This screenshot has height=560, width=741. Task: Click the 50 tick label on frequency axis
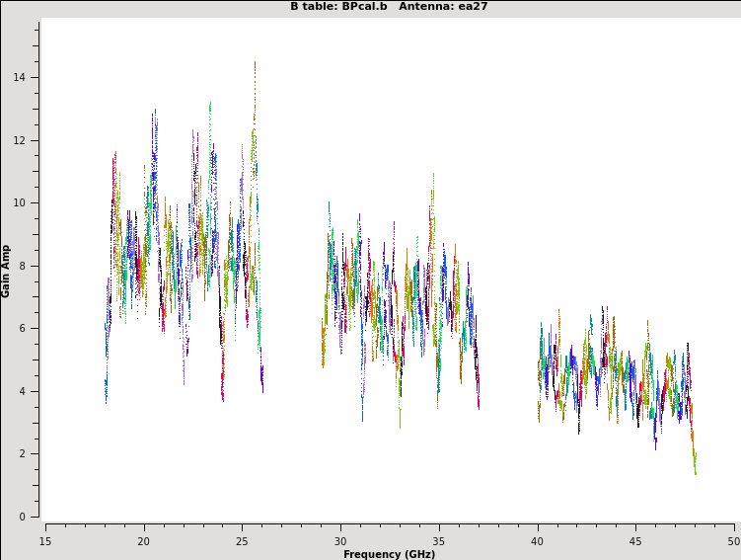(x=733, y=541)
